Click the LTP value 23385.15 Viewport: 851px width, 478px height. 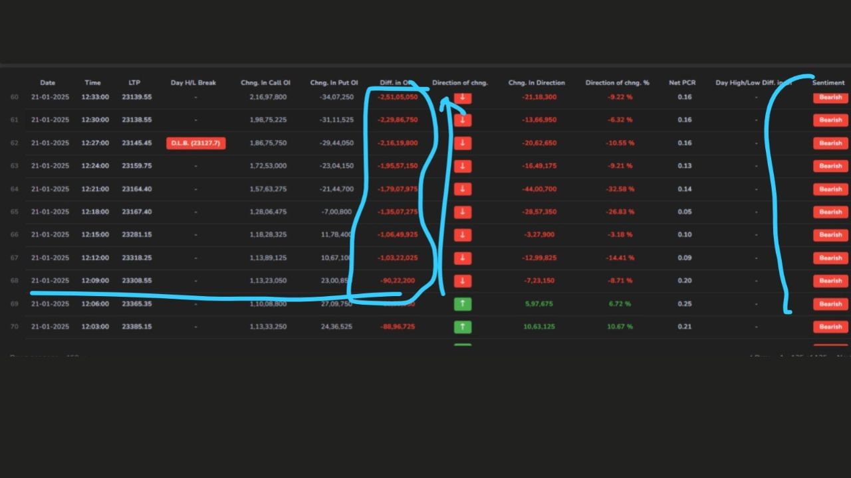[x=137, y=327]
